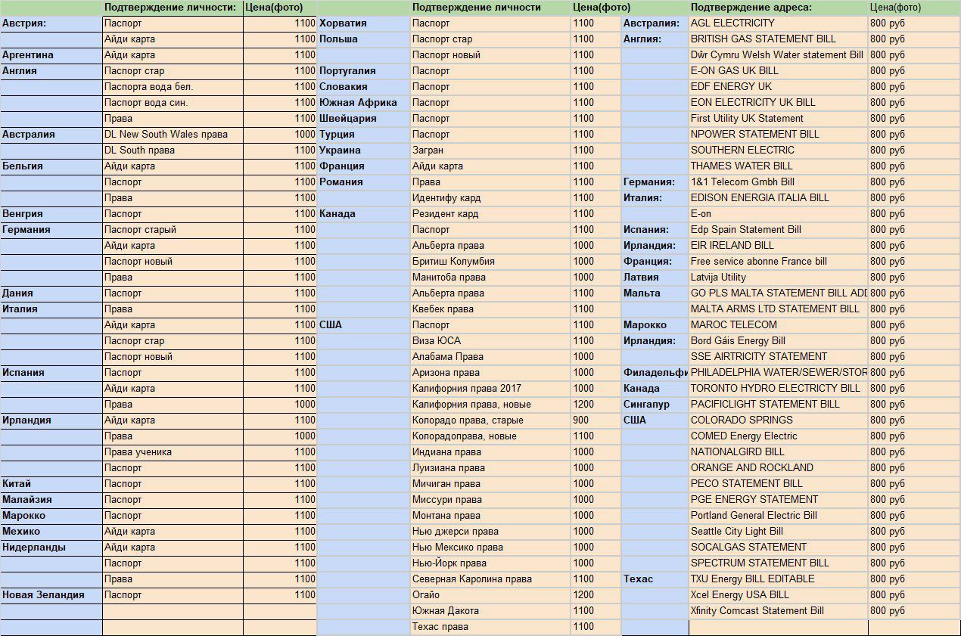This screenshot has height=636, width=961.
Task: Select the 'Китай' country cell
Action: [x=51, y=484]
